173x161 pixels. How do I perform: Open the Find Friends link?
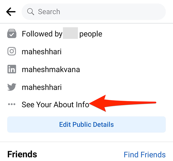(x=145, y=154)
